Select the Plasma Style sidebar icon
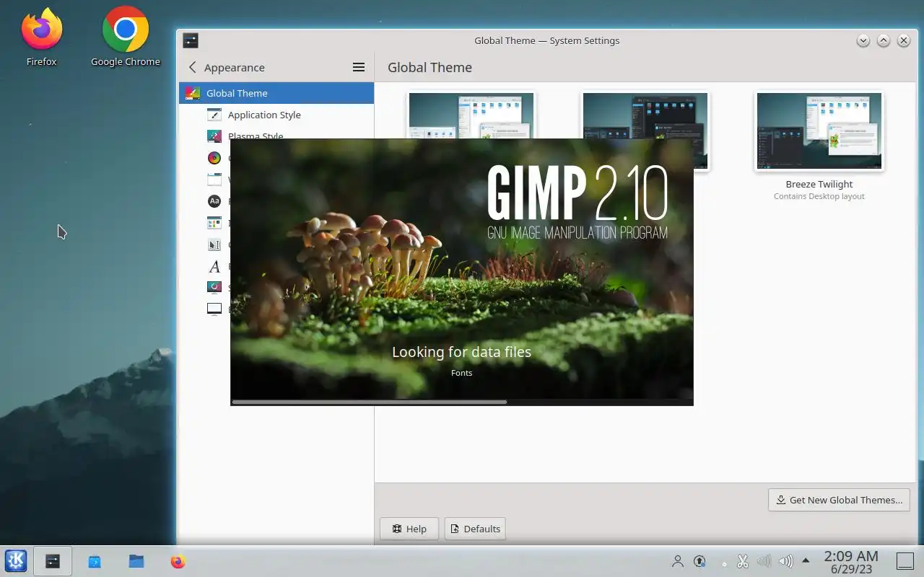Viewport: 924px width, 577px height. (x=214, y=136)
